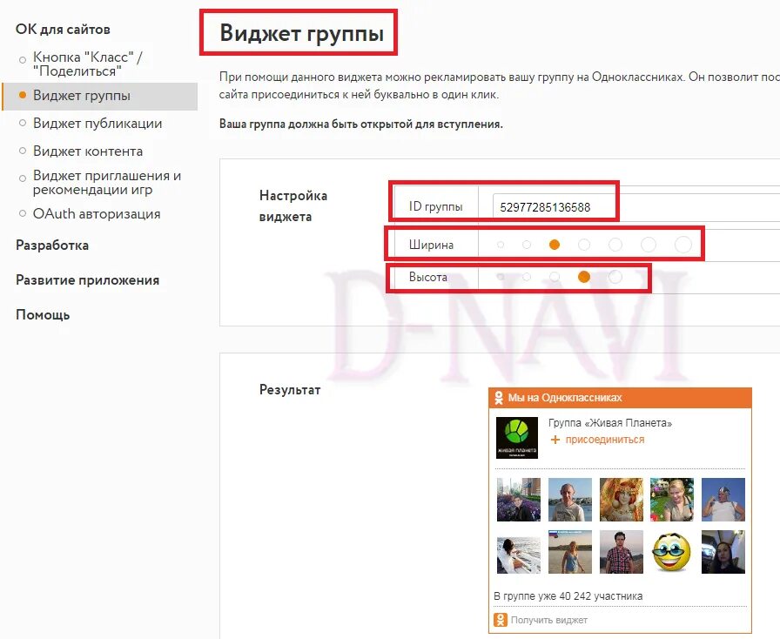Click the Получить виджет link

point(549,620)
